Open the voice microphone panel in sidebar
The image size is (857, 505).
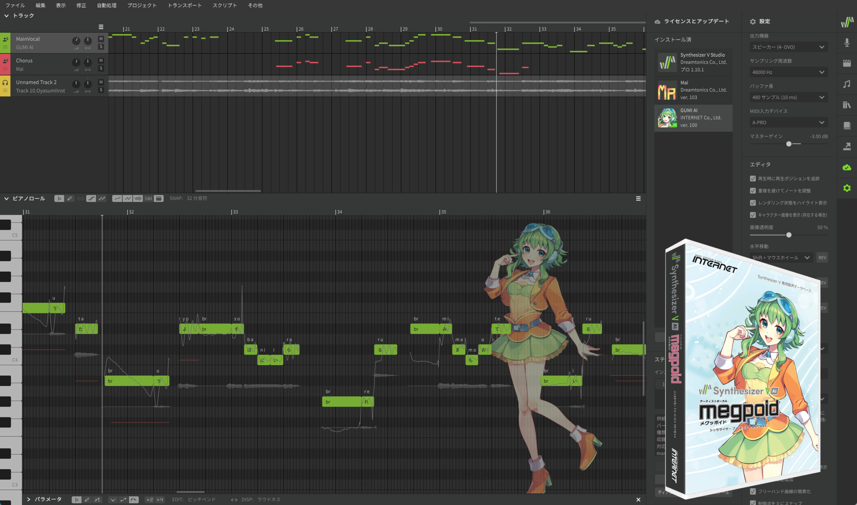847,42
